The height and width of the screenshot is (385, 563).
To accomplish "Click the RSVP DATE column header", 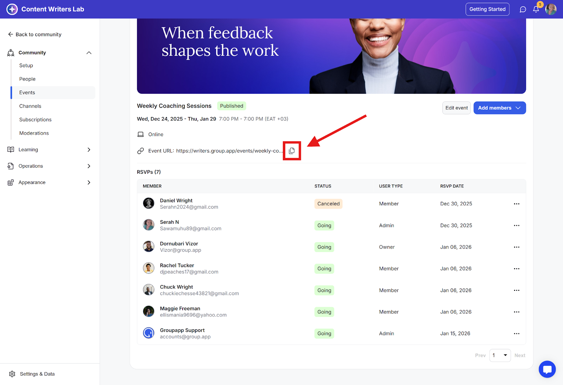I will (x=452, y=186).
